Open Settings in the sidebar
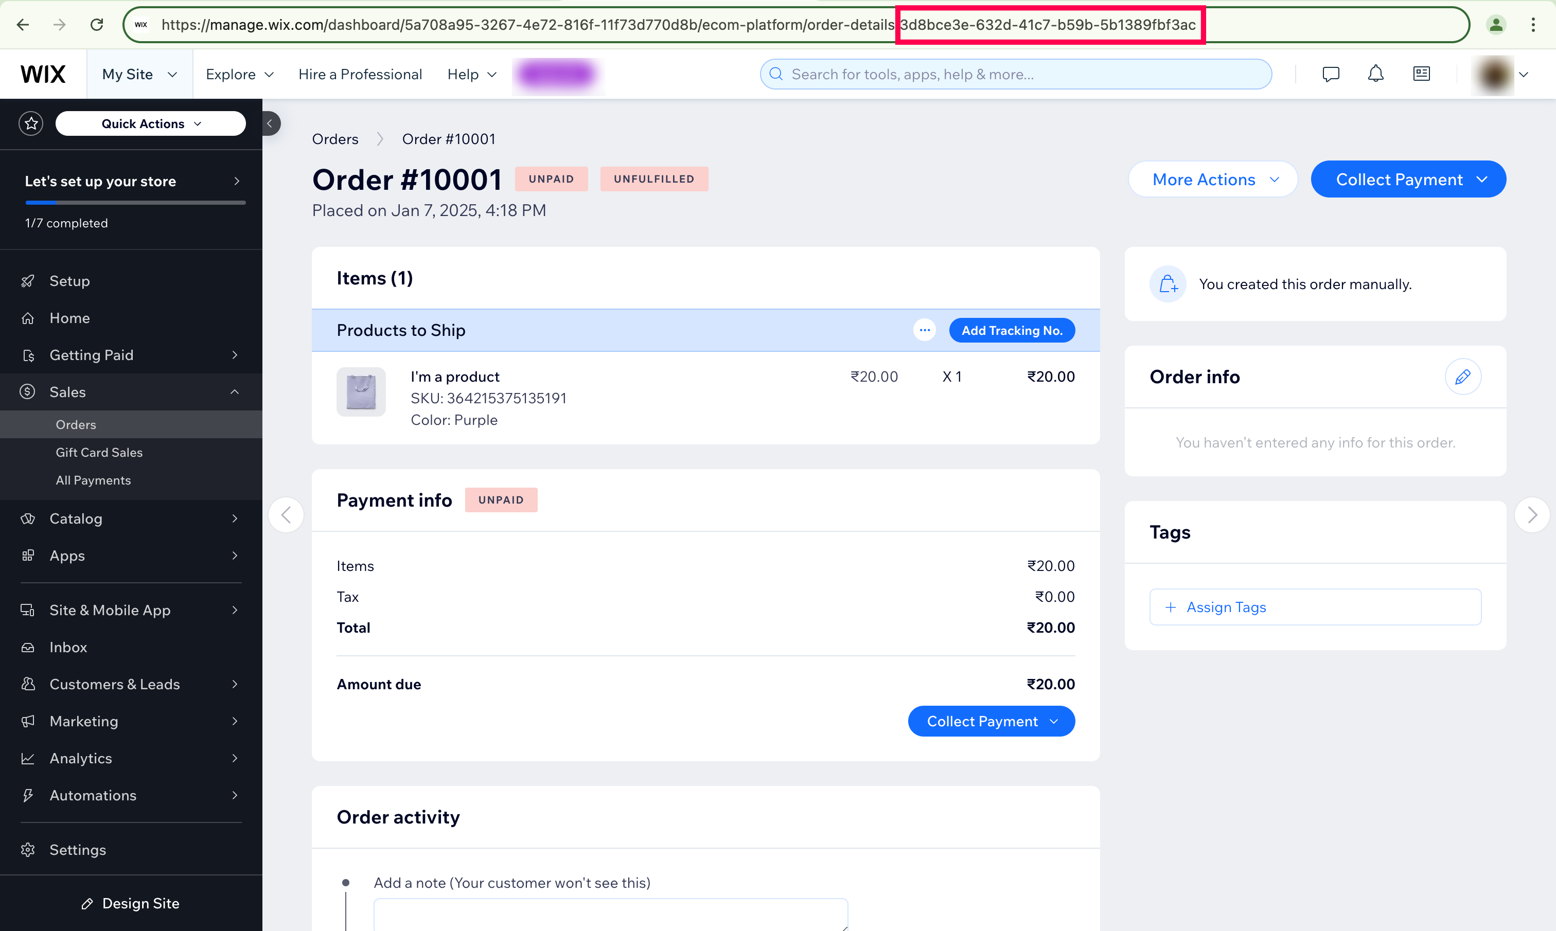 (131, 849)
